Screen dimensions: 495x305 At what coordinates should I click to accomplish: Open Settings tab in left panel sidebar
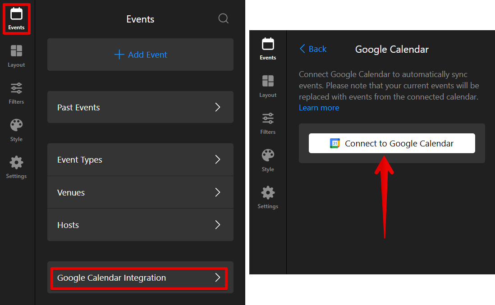(x=16, y=168)
